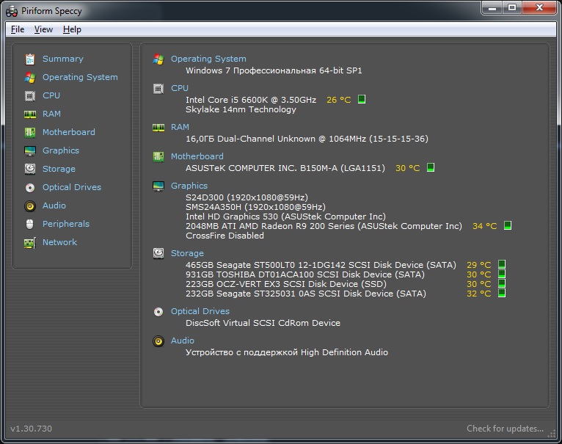562x444 pixels.
Task: Click the RAM stick icon in sidebar
Action: pyautogui.click(x=30, y=114)
